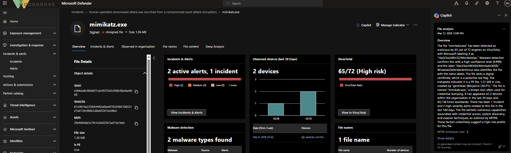
Task: Click View Incidents & Alerts button
Action: click(x=187, y=113)
